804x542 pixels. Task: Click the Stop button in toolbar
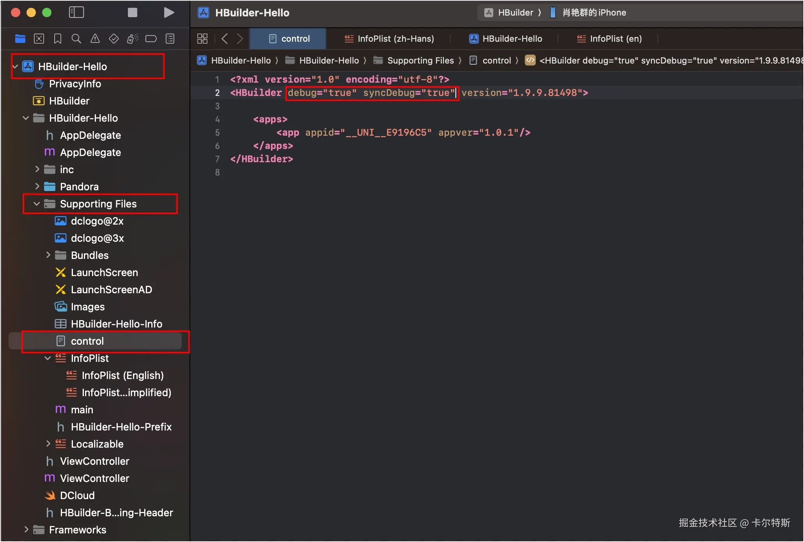pyautogui.click(x=133, y=12)
